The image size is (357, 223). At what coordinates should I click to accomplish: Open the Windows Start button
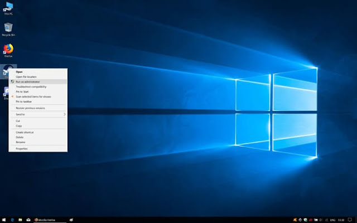point(4,220)
